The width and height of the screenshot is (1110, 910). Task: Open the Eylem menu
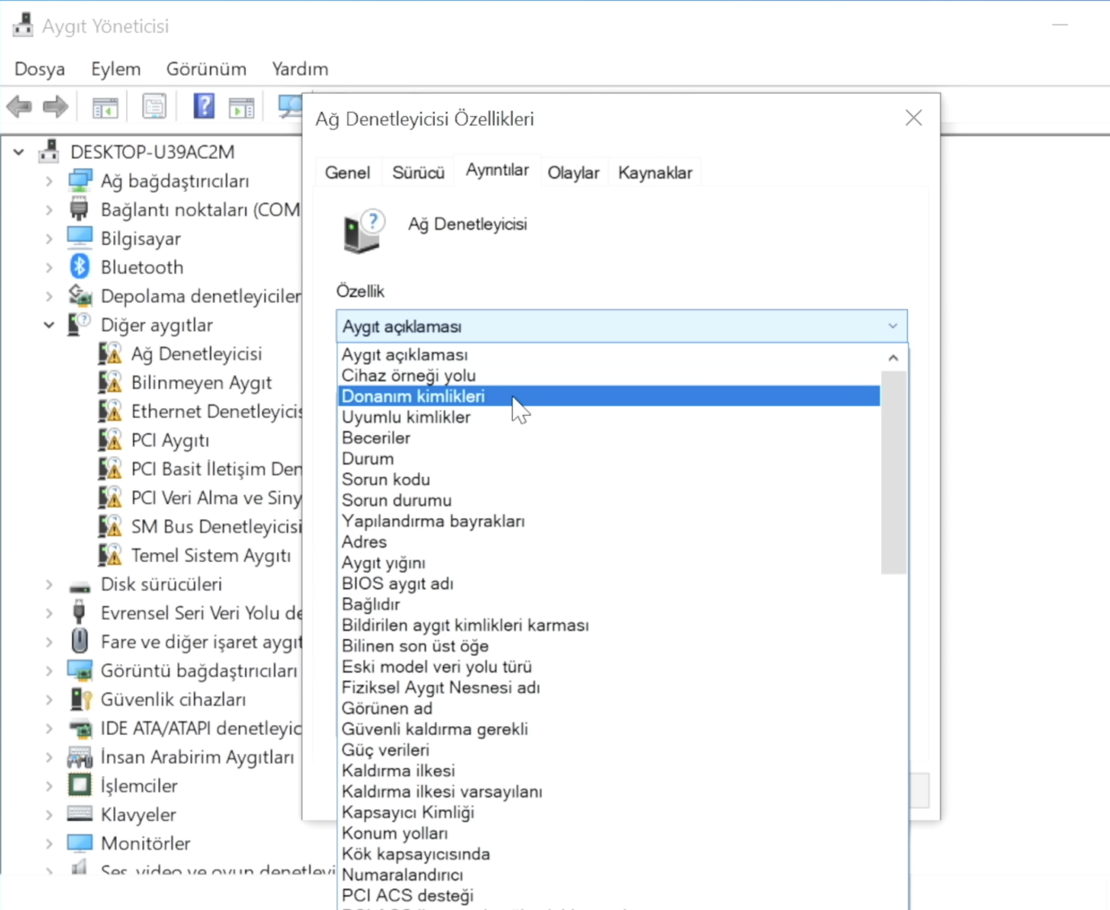(x=116, y=69)
